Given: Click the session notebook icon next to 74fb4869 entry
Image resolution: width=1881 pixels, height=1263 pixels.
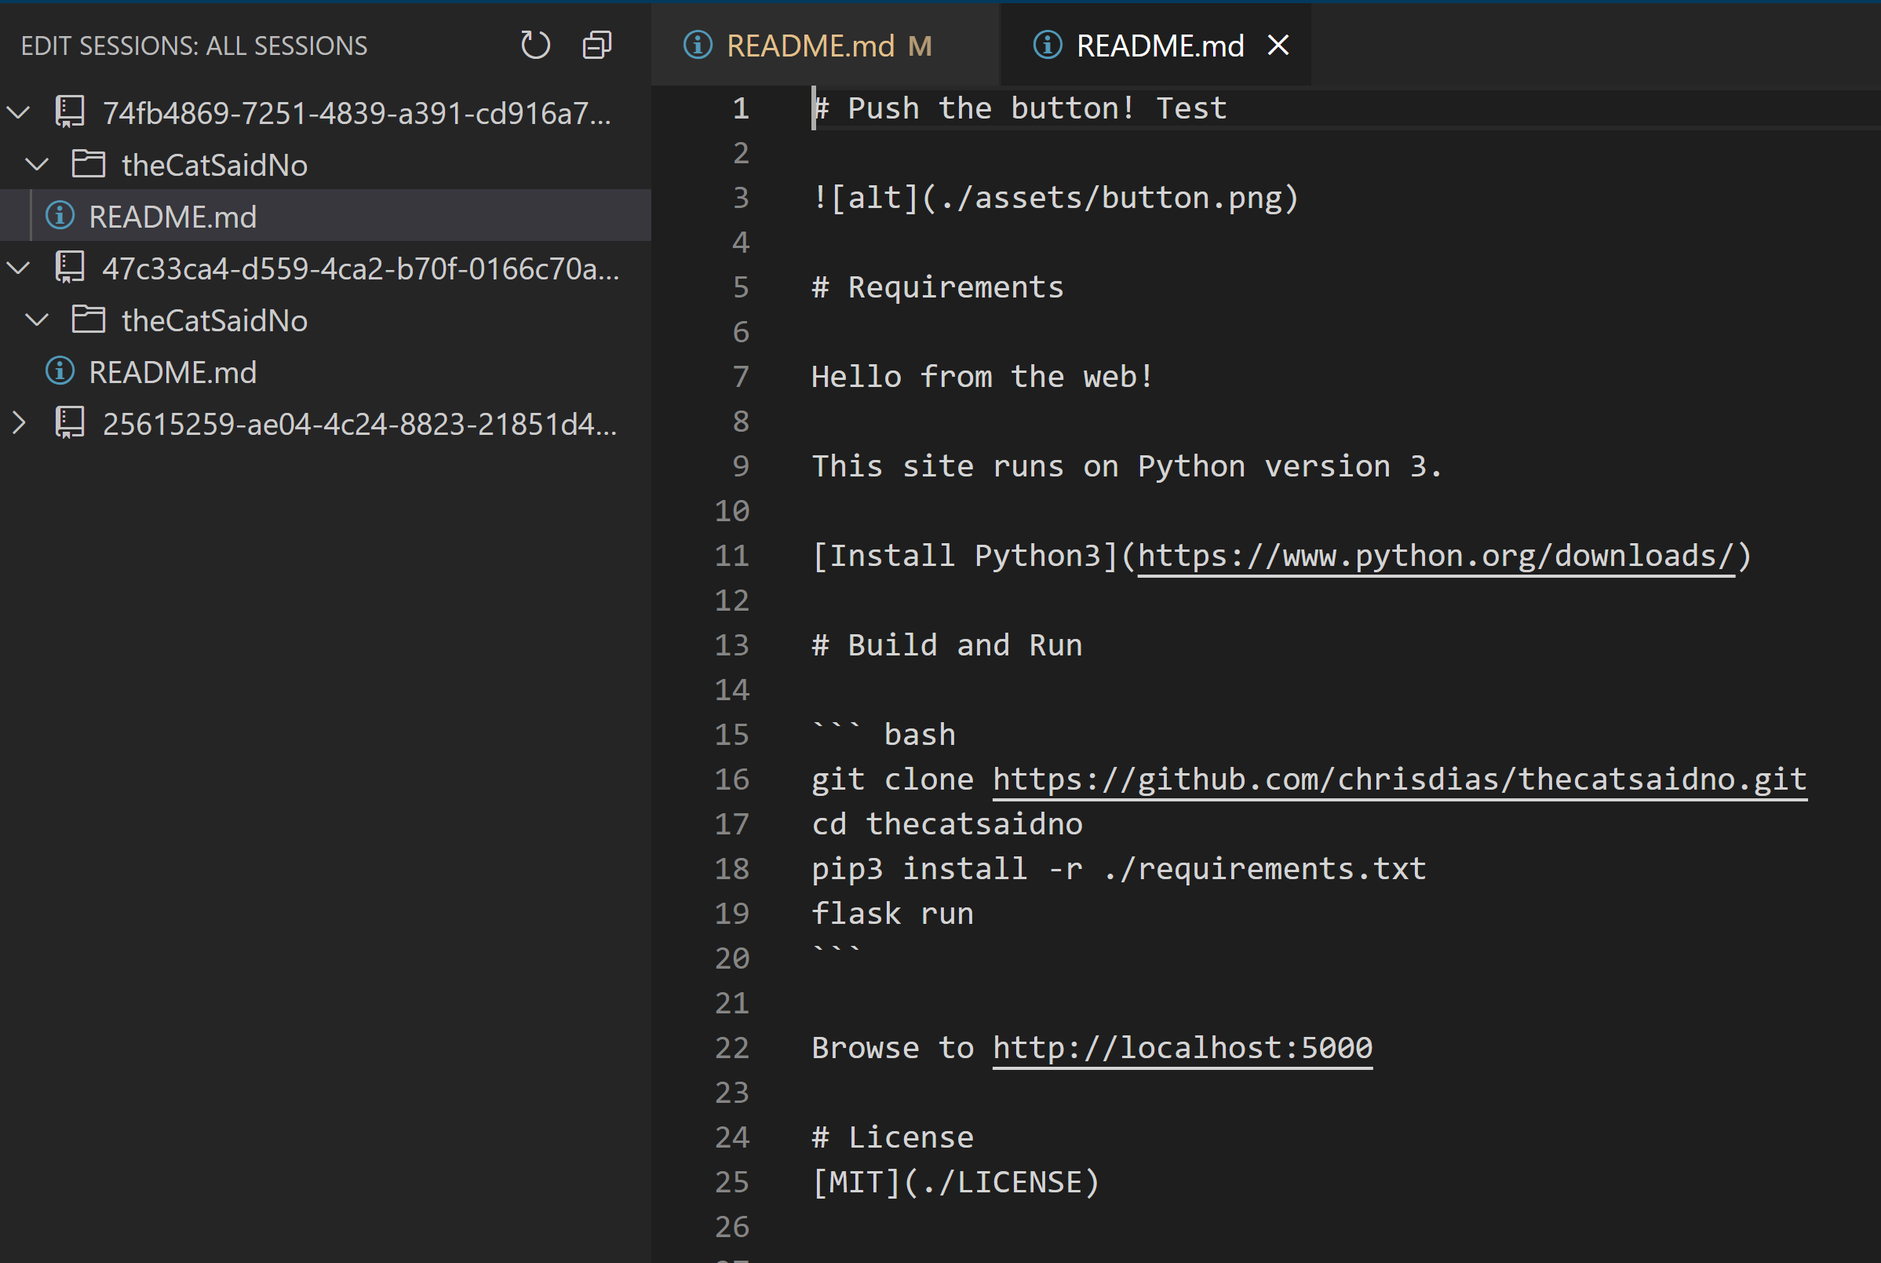Looking at the screenshot, I should pos(70,112).
